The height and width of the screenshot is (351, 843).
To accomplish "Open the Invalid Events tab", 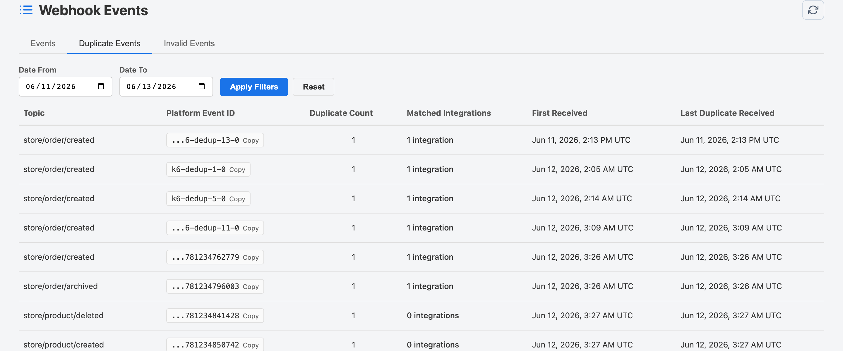I will 189,43.
